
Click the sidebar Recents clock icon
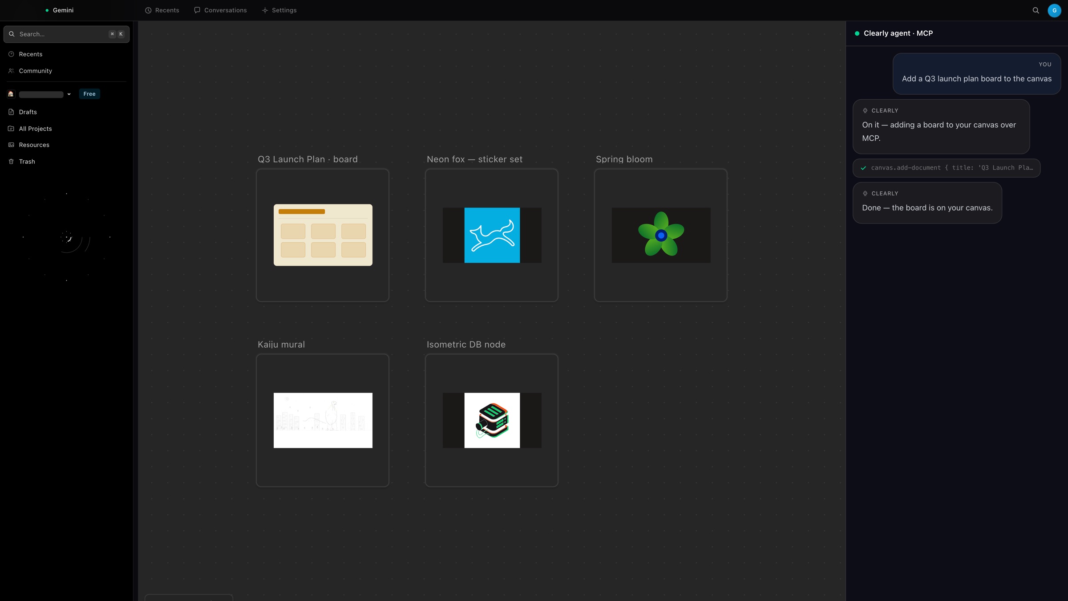[x=11, y=54]
